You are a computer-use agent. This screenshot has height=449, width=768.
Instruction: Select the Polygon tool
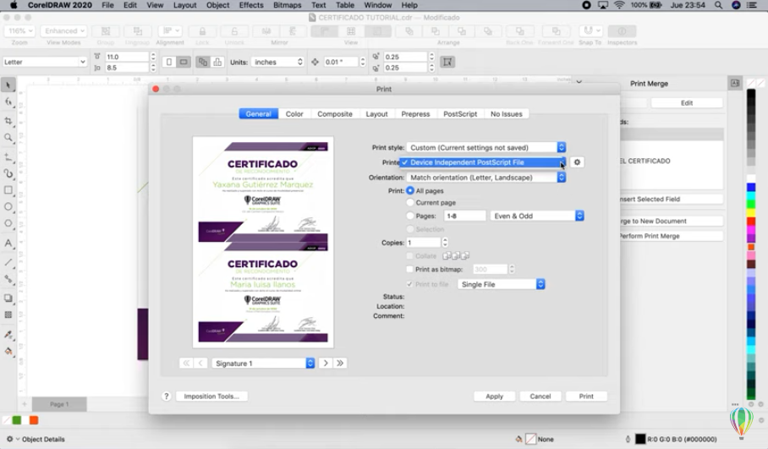8,223
